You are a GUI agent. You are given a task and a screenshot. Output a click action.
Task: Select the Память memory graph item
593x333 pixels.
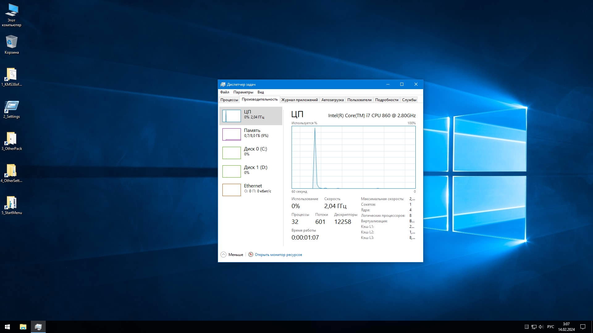[x=232, y=134]
